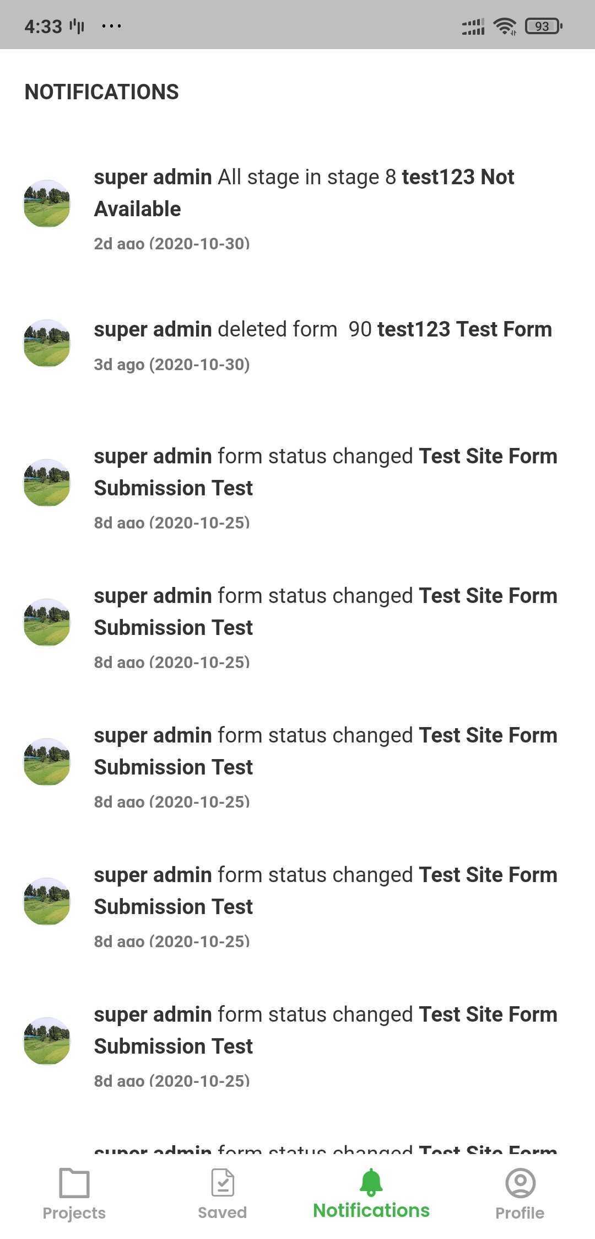Image resolution: width=595 pixels, height=1239 pixels.
Task: Tap the battery indicator showing 93
Action: 543,26
